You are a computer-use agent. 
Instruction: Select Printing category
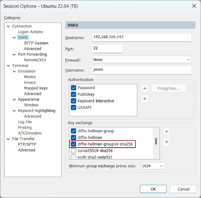click(25, 127)
